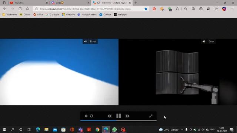Open File Explorer from the taskbar
The width and height of the screenshot is (237, 133).
coord(46,130)
